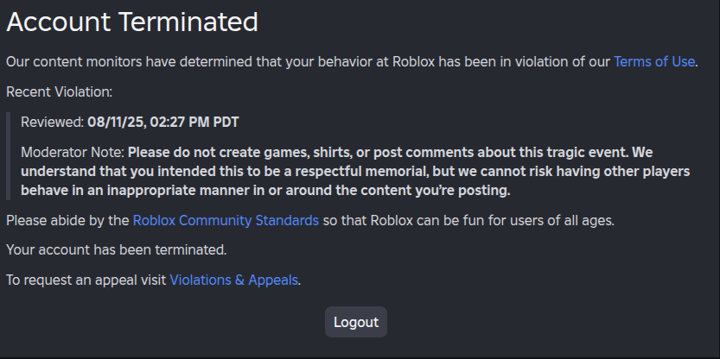This screenshot has width=720, height=359.
Task: Click the Account Terminated heading
Action: (x=132, y=22)
